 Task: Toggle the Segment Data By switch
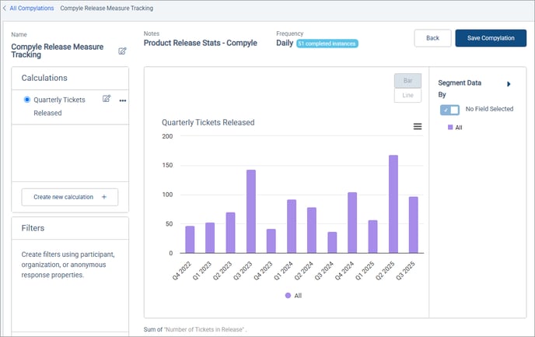coord(449,110)
